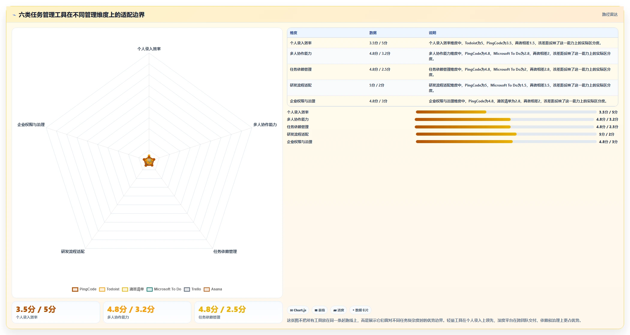This screenshot has height=335, width=630.
Task: Click the Chart.js tag chip
Action: tap(298, 310)
